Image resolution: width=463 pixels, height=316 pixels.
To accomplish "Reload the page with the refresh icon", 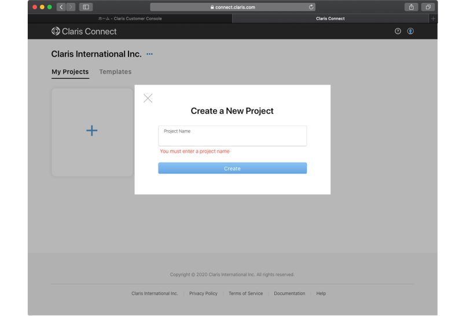I will click(x=311, y=7).
